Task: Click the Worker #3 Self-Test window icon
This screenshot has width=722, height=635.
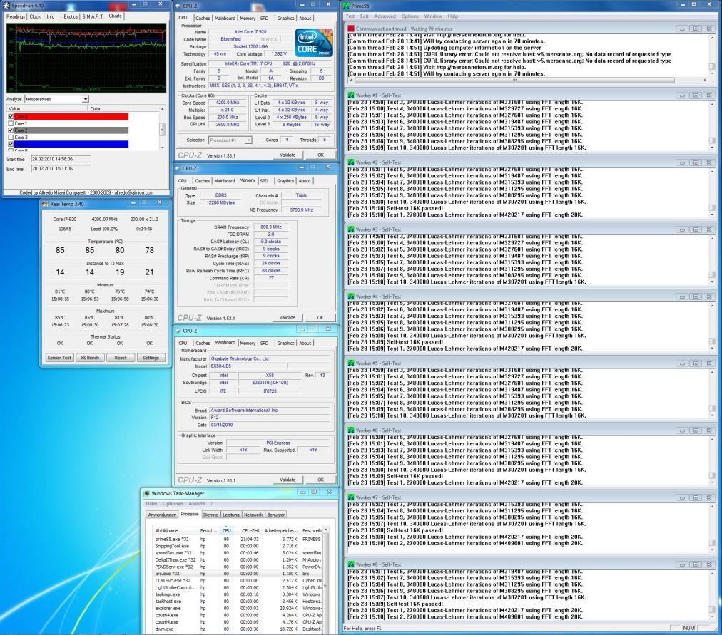Action: click(x=351, y=229)
